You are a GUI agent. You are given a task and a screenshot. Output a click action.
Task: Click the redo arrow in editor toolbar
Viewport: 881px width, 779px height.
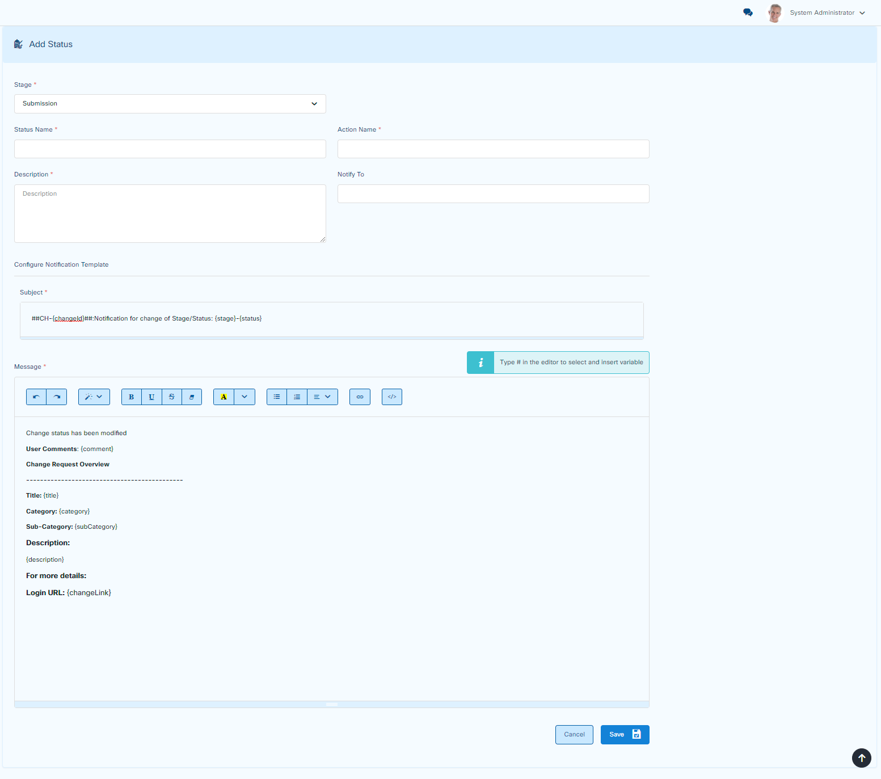(x=57, y=397)
